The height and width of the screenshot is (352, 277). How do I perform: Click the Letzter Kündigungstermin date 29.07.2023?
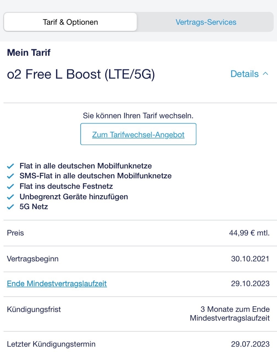click(x=250, y=344)
